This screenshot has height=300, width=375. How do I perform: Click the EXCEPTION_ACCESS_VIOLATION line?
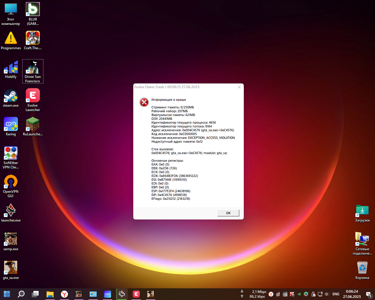(x=193, y=138)
